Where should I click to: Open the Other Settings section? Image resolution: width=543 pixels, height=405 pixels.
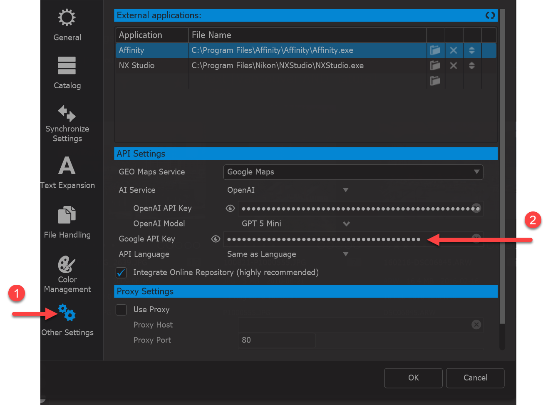point(67,320)
